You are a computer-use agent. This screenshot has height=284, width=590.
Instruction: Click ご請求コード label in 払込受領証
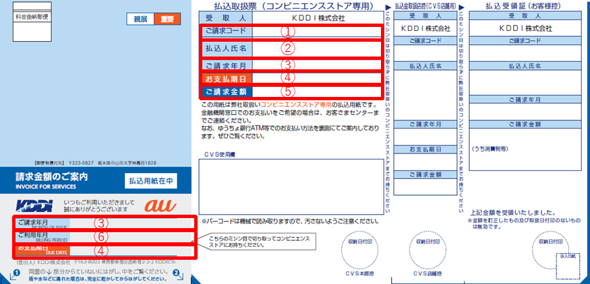click(x=525, y=40)
